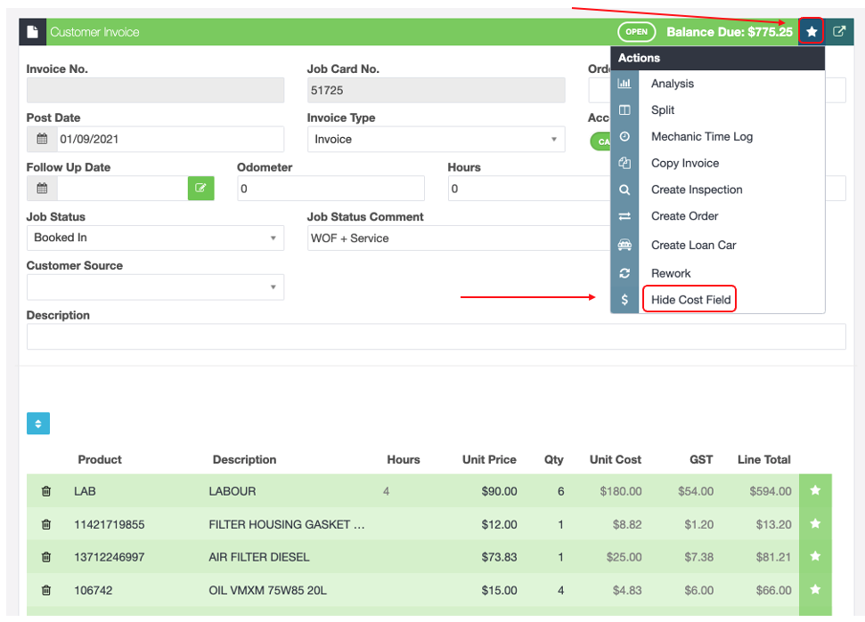Viewport: 865px width, 622px height.
Task: Toggle the green account switch
Action: click(600, 141)
